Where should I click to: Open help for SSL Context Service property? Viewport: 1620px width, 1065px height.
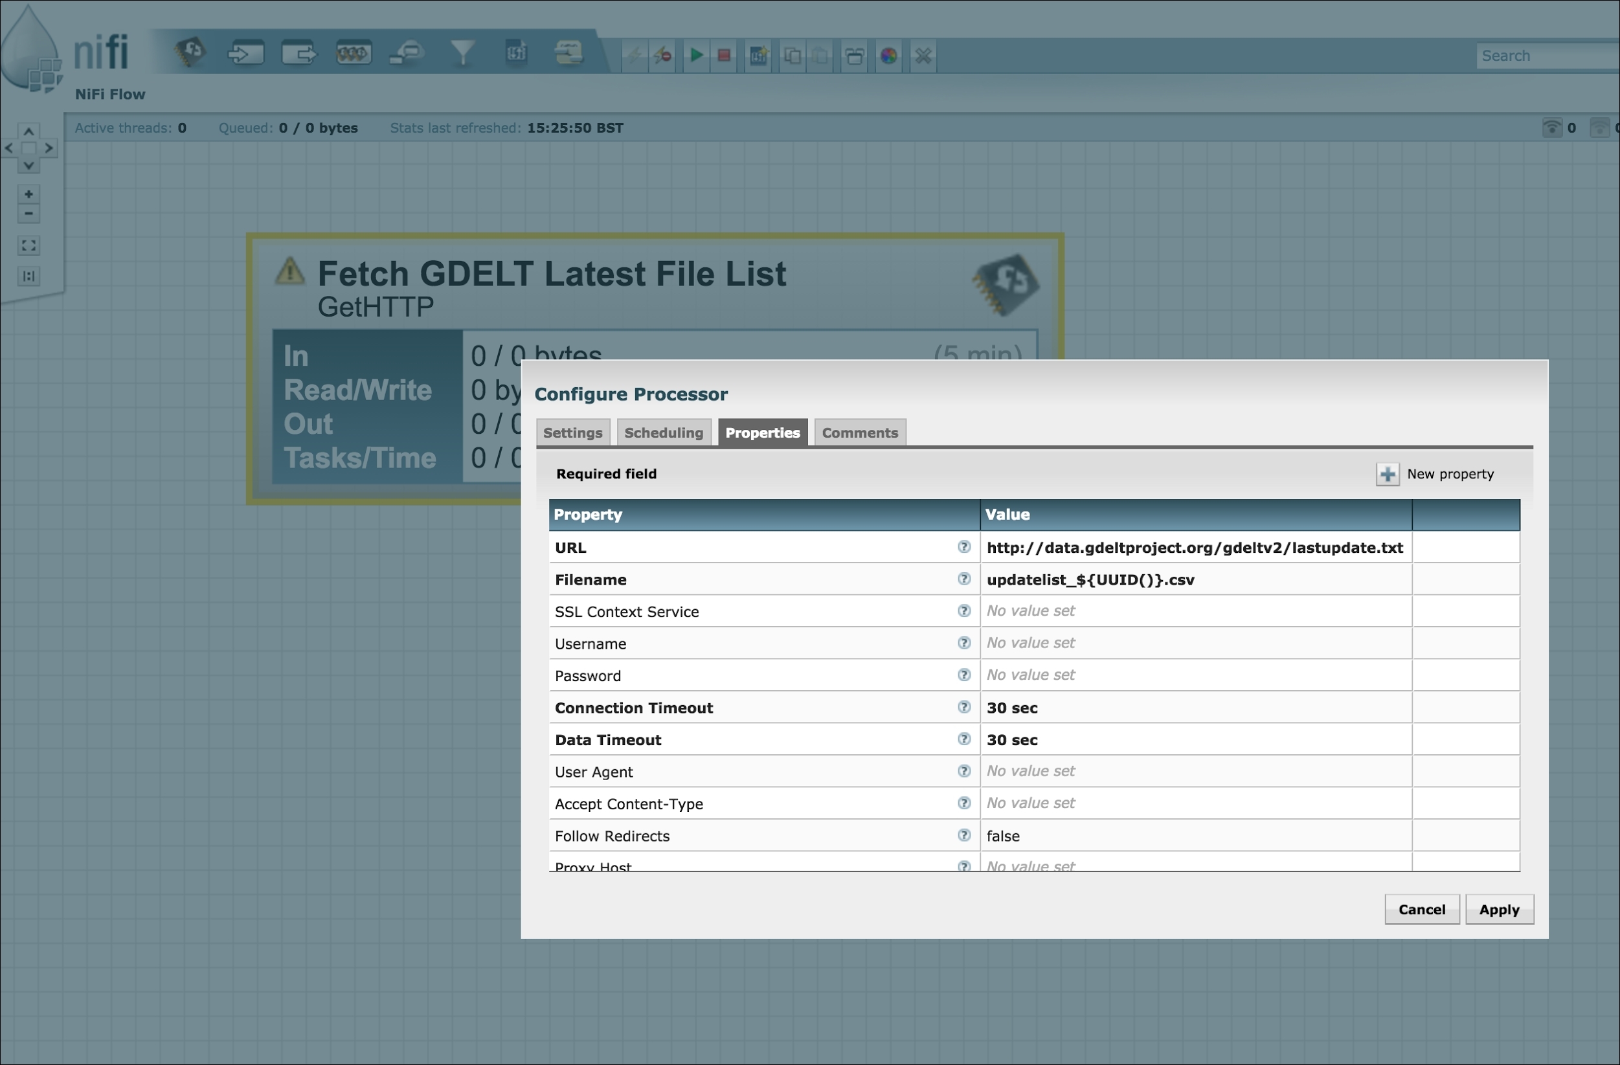click(964, 611)
